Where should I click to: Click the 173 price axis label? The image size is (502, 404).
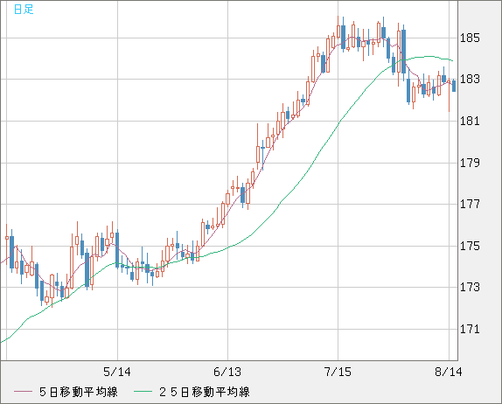[470, 287]
